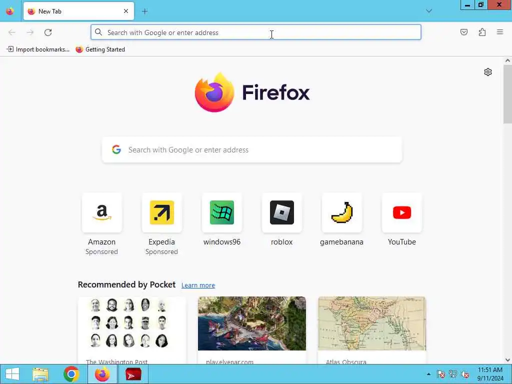Screen dimensions: 512x384
Task: Show hidden system tray icons
Action: click(428, 374)
